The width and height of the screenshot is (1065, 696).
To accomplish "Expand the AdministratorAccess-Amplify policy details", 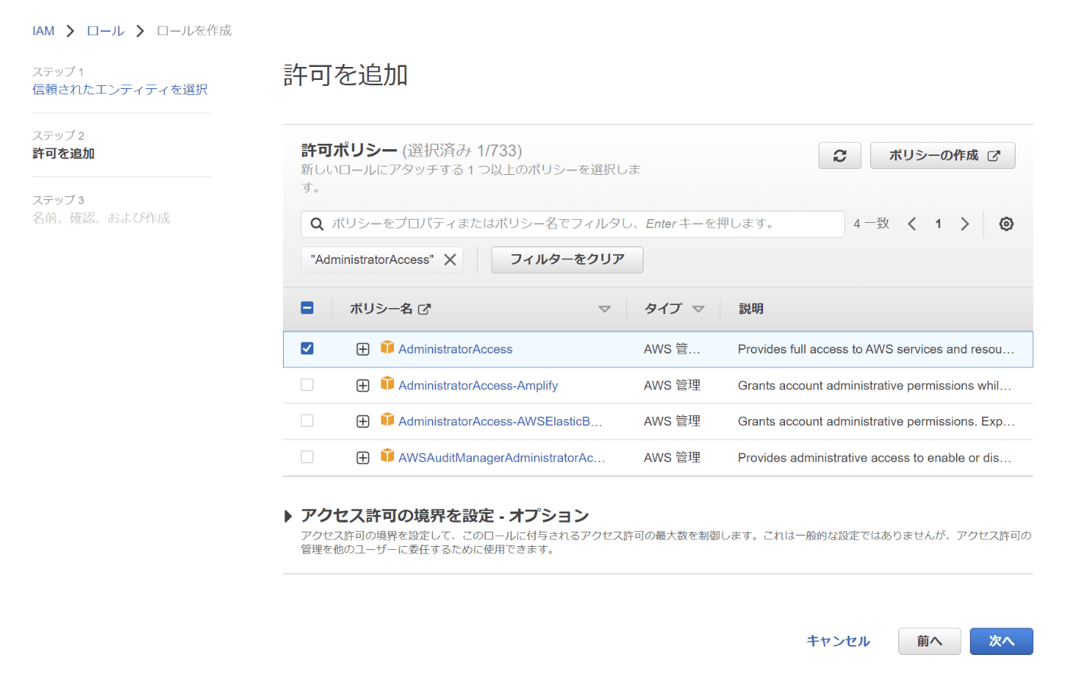I will [x=363, y=386].
